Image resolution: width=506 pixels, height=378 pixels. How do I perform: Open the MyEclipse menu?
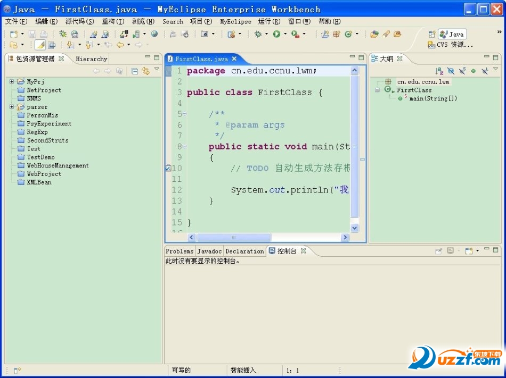click(235, 22)
